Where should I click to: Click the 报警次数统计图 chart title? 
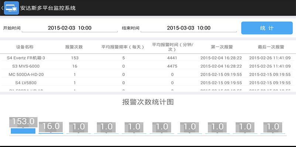(x=148, y=102)
